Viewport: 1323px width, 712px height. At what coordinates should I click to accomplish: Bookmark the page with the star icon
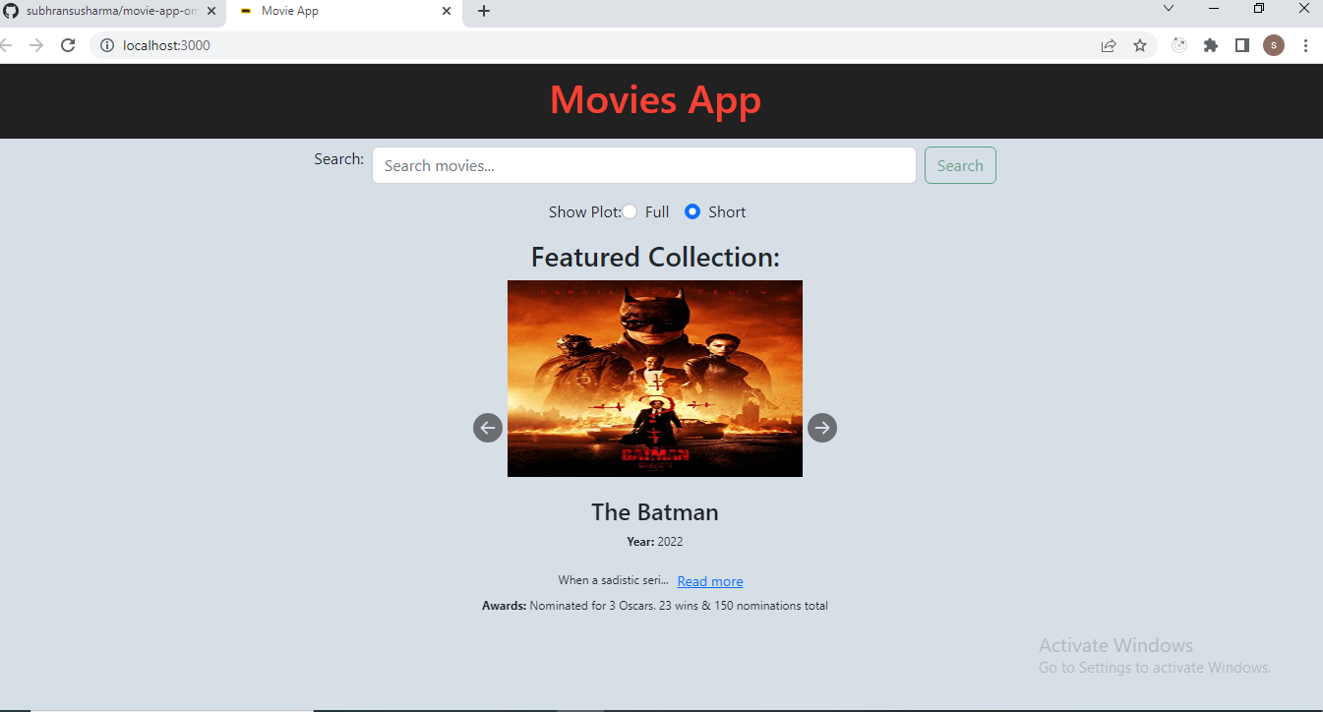pyautogui.click(x=1139, y=45)
